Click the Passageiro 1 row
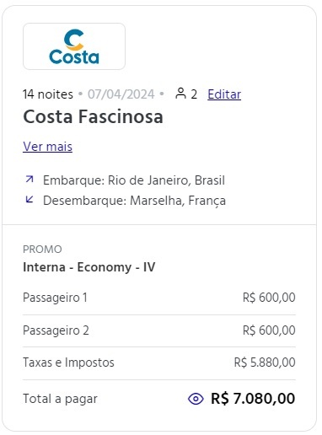Viewport: 322px width, 435px height. 159,298
